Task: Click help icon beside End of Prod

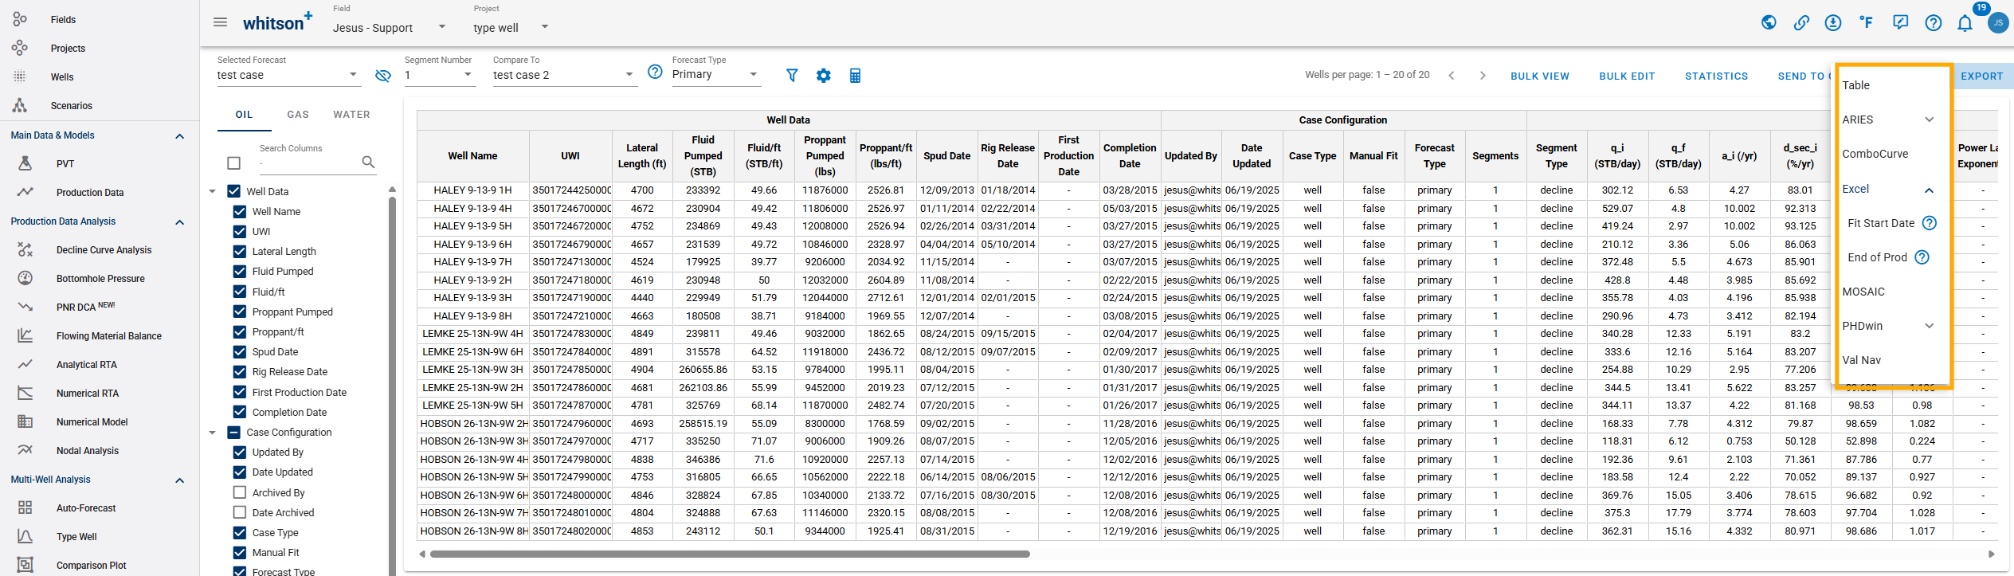Action: coord(1922,257)
